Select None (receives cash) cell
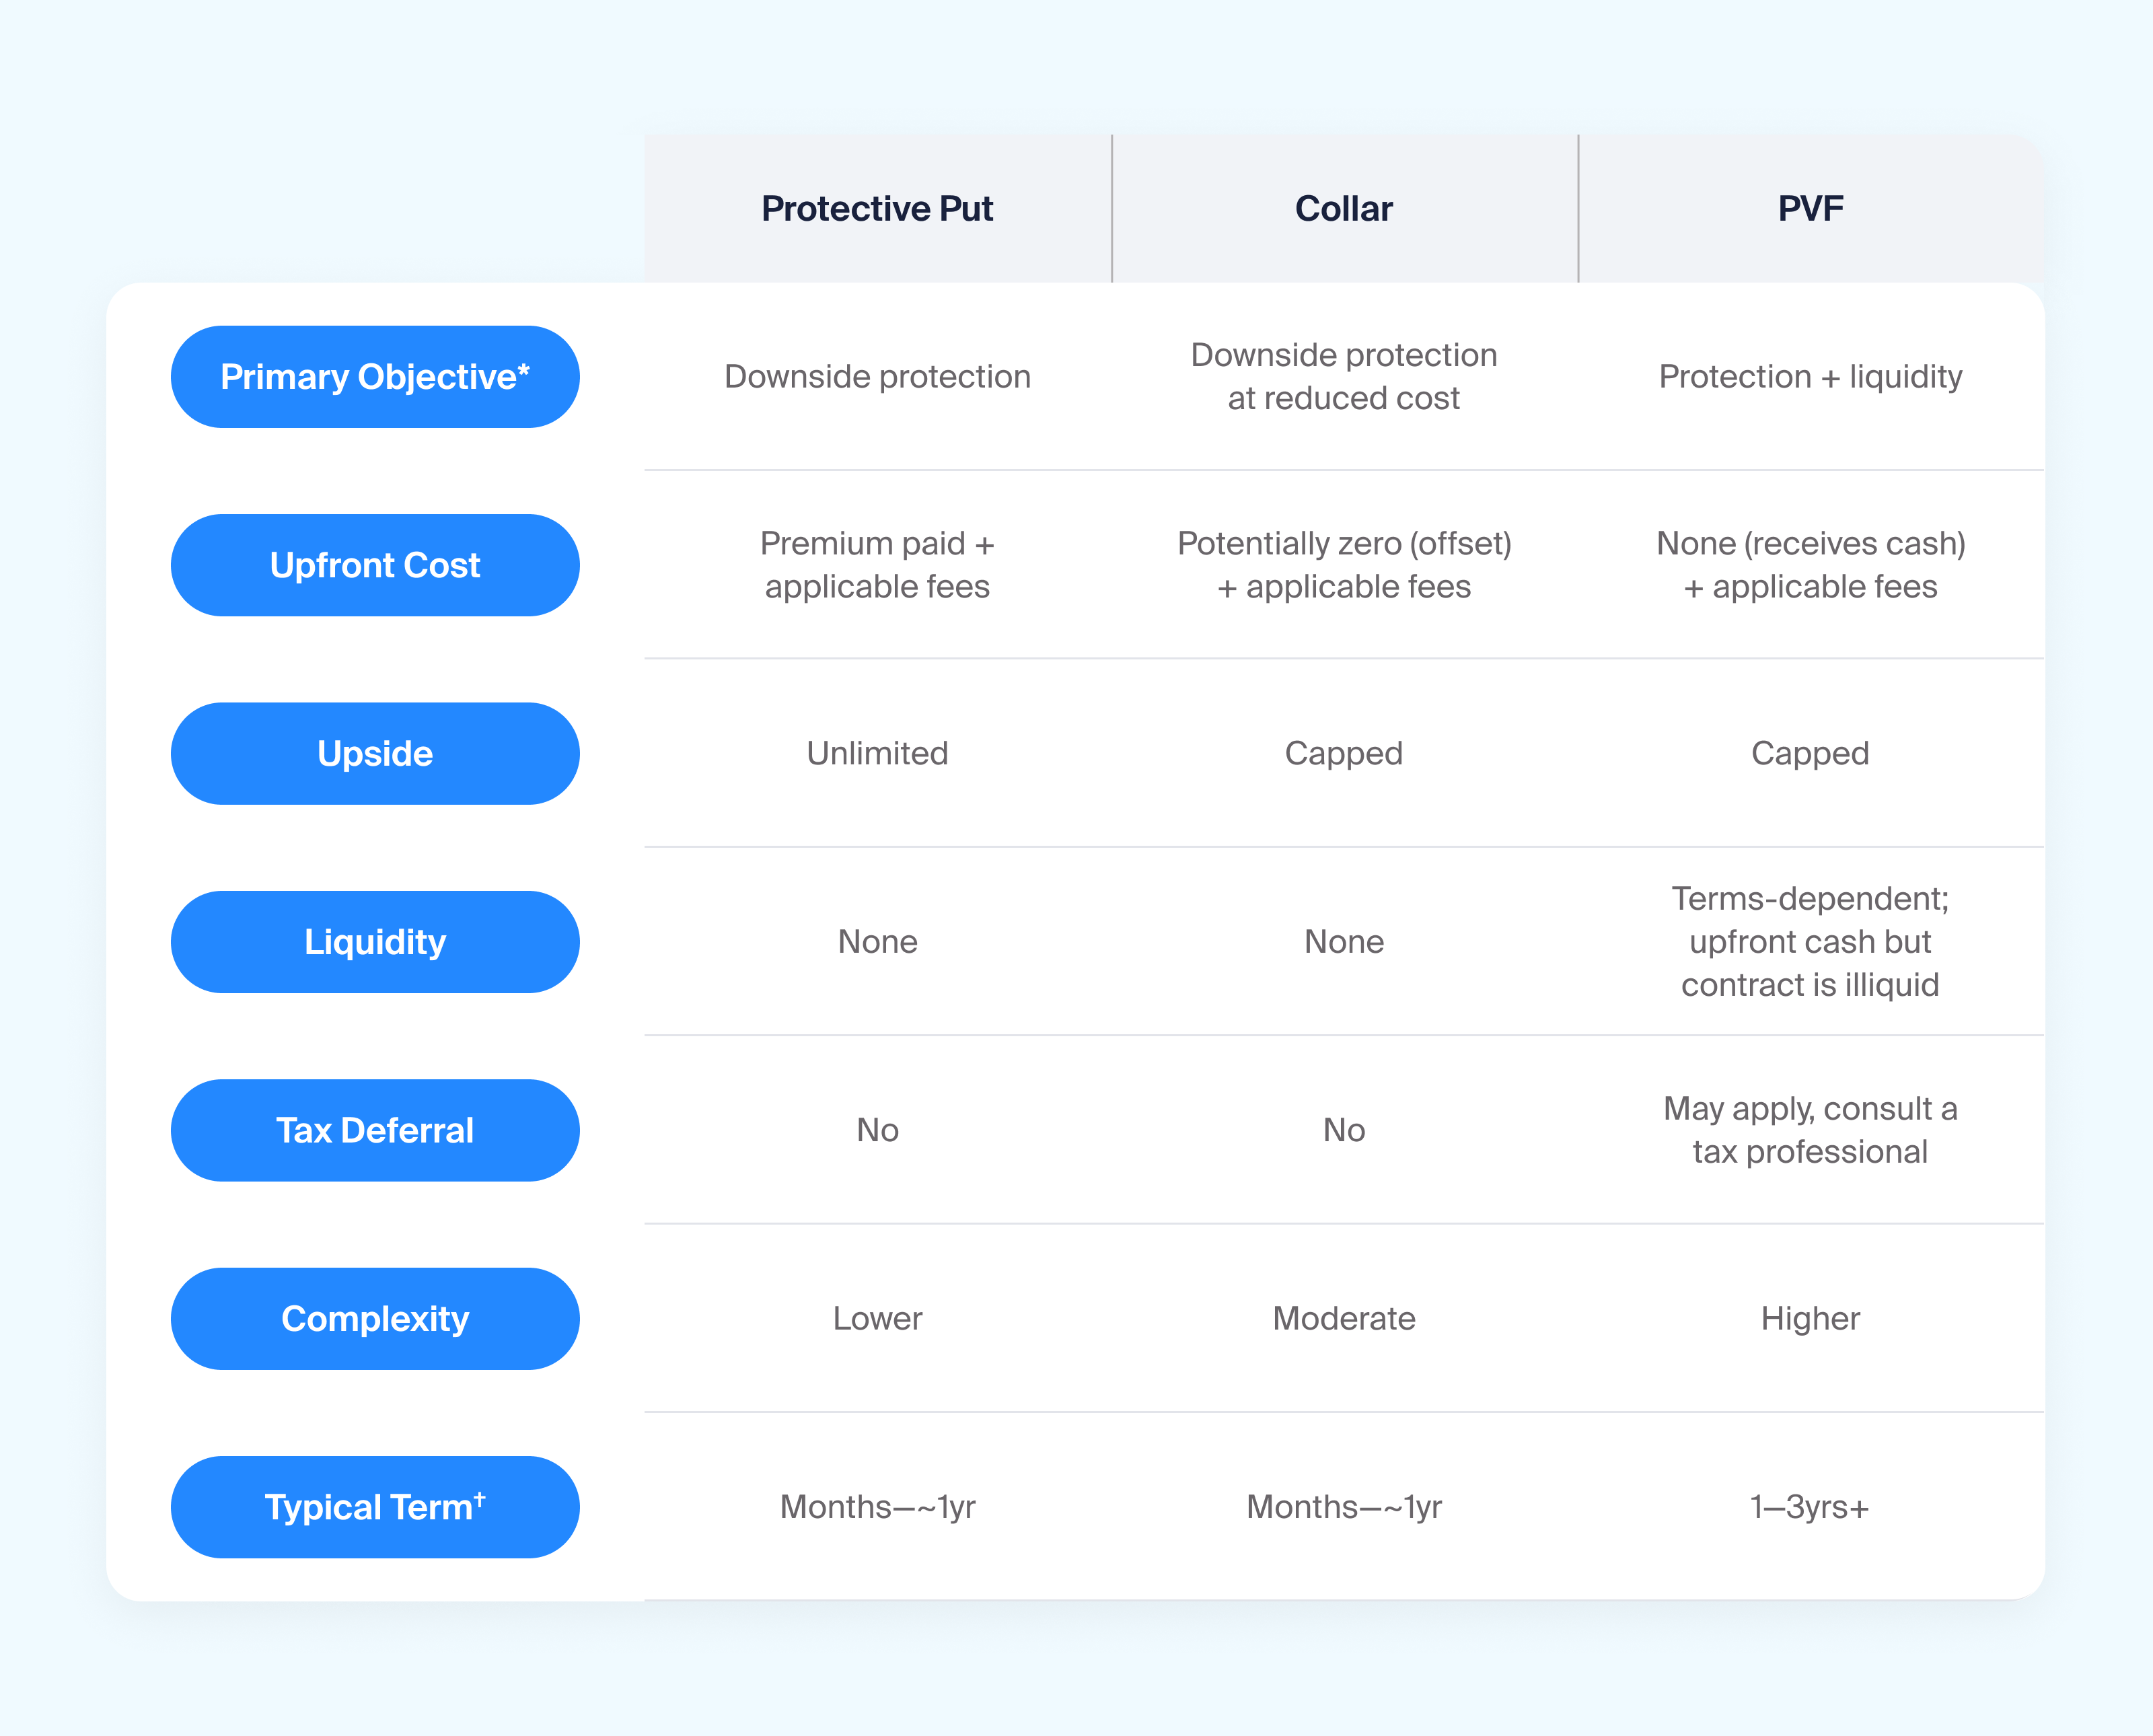The width and height of the screenshot is (2153, 1736). [x=1811, y=565]
